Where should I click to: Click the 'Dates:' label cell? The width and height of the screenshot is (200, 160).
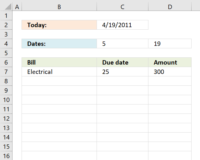tap(59, 44)
